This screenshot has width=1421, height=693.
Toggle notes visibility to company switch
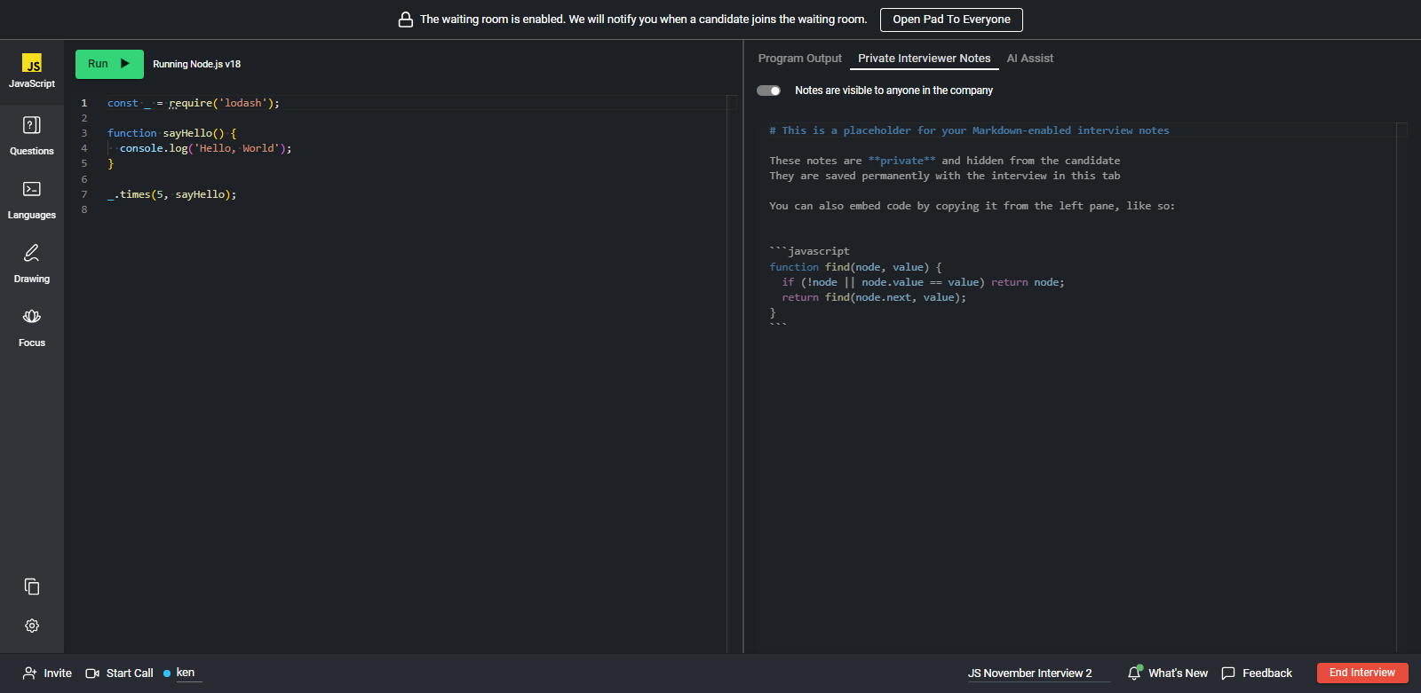point(768,91)
